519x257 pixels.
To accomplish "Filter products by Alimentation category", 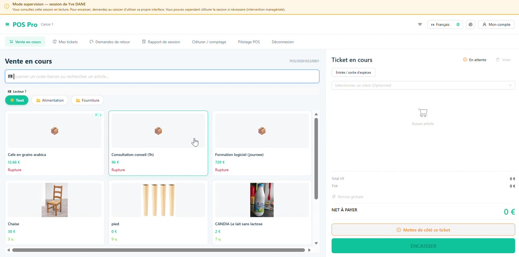I will coord(50,100).
